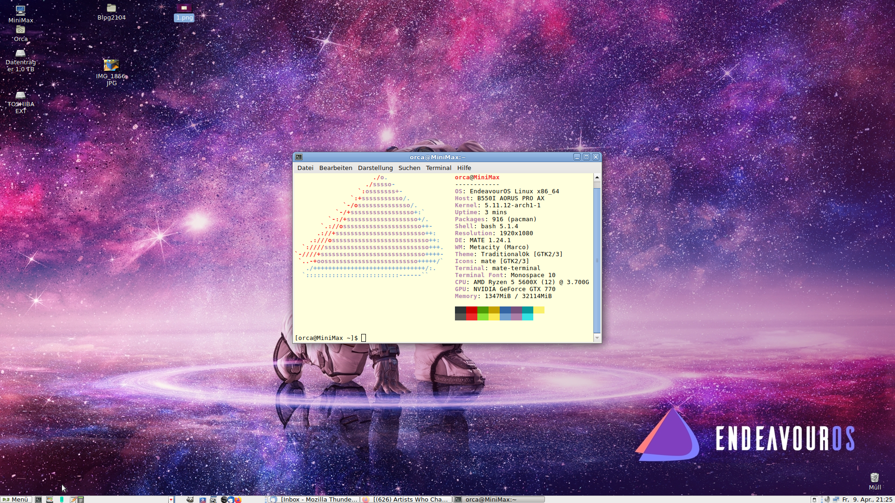The width and height of the screenshot is (895, 503).
Task: Click the Terminal Font: Monospace 10 line
Action: 505,275
